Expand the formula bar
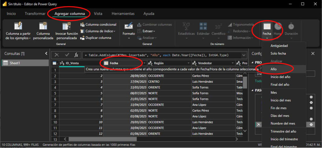Viewport: 322px width, 148px height. [244, 55]
